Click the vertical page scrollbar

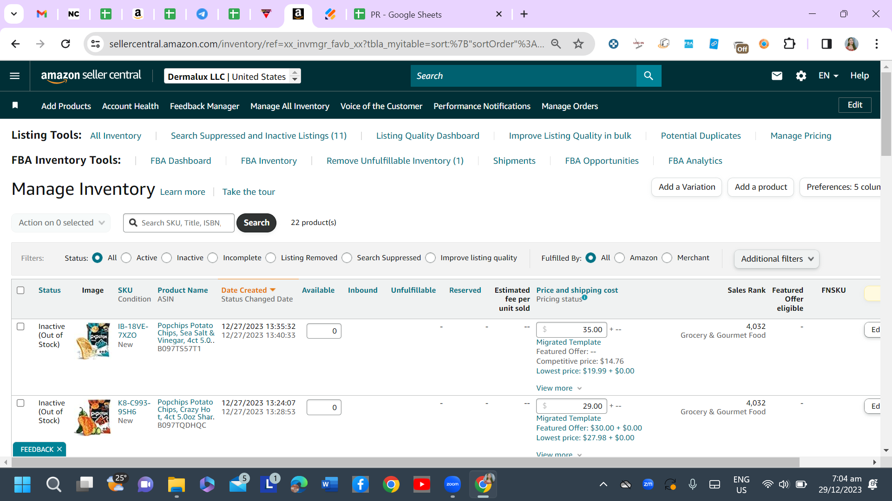886,114
